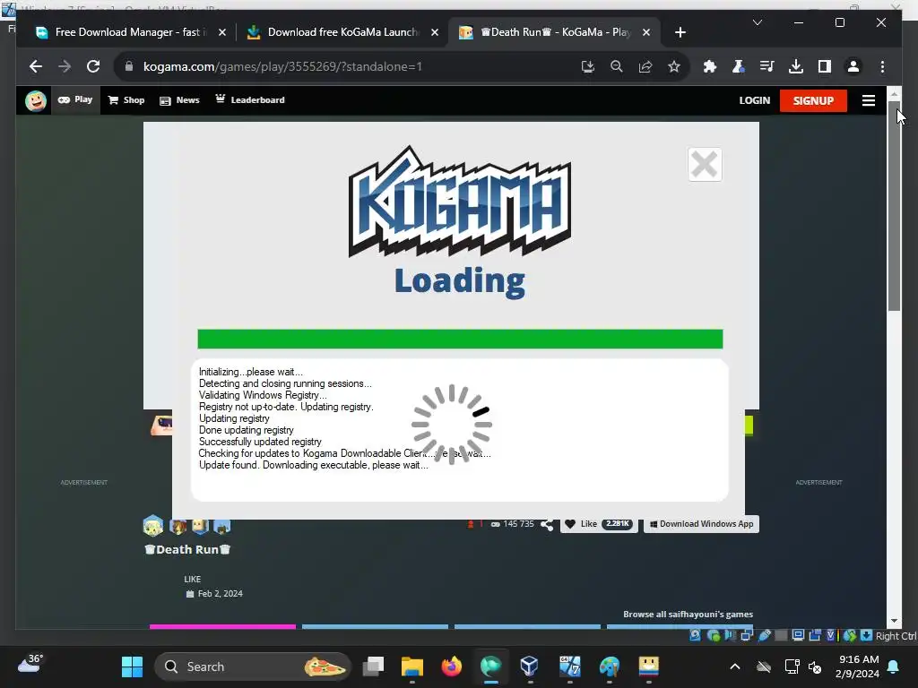Viewport: 918px width, 688px height.
Task: Open the Play menu item
Action: (75, 100)
